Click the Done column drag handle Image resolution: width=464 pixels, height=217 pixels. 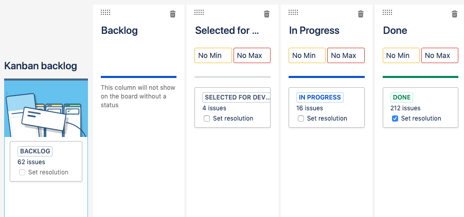387,12
